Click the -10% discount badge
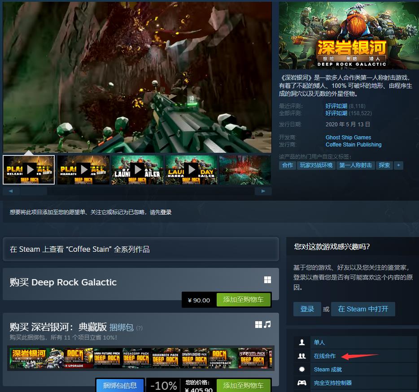 coord(164,386)
